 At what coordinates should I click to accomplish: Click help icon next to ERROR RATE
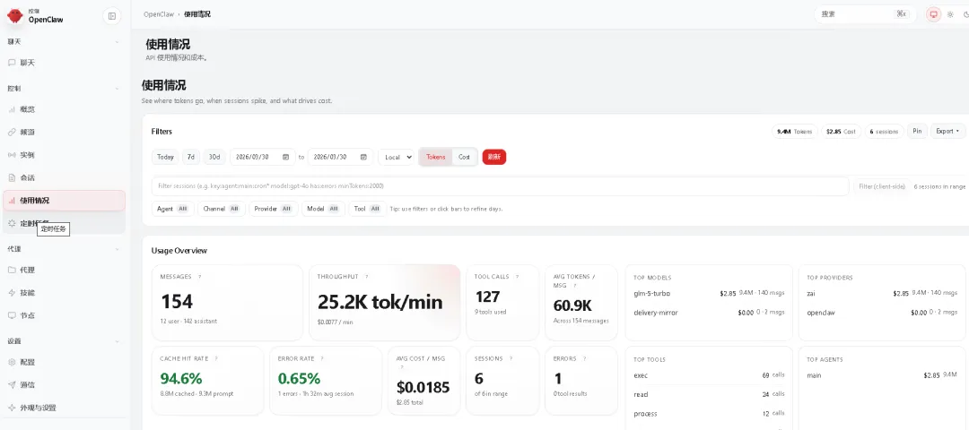tap(322, 358)
